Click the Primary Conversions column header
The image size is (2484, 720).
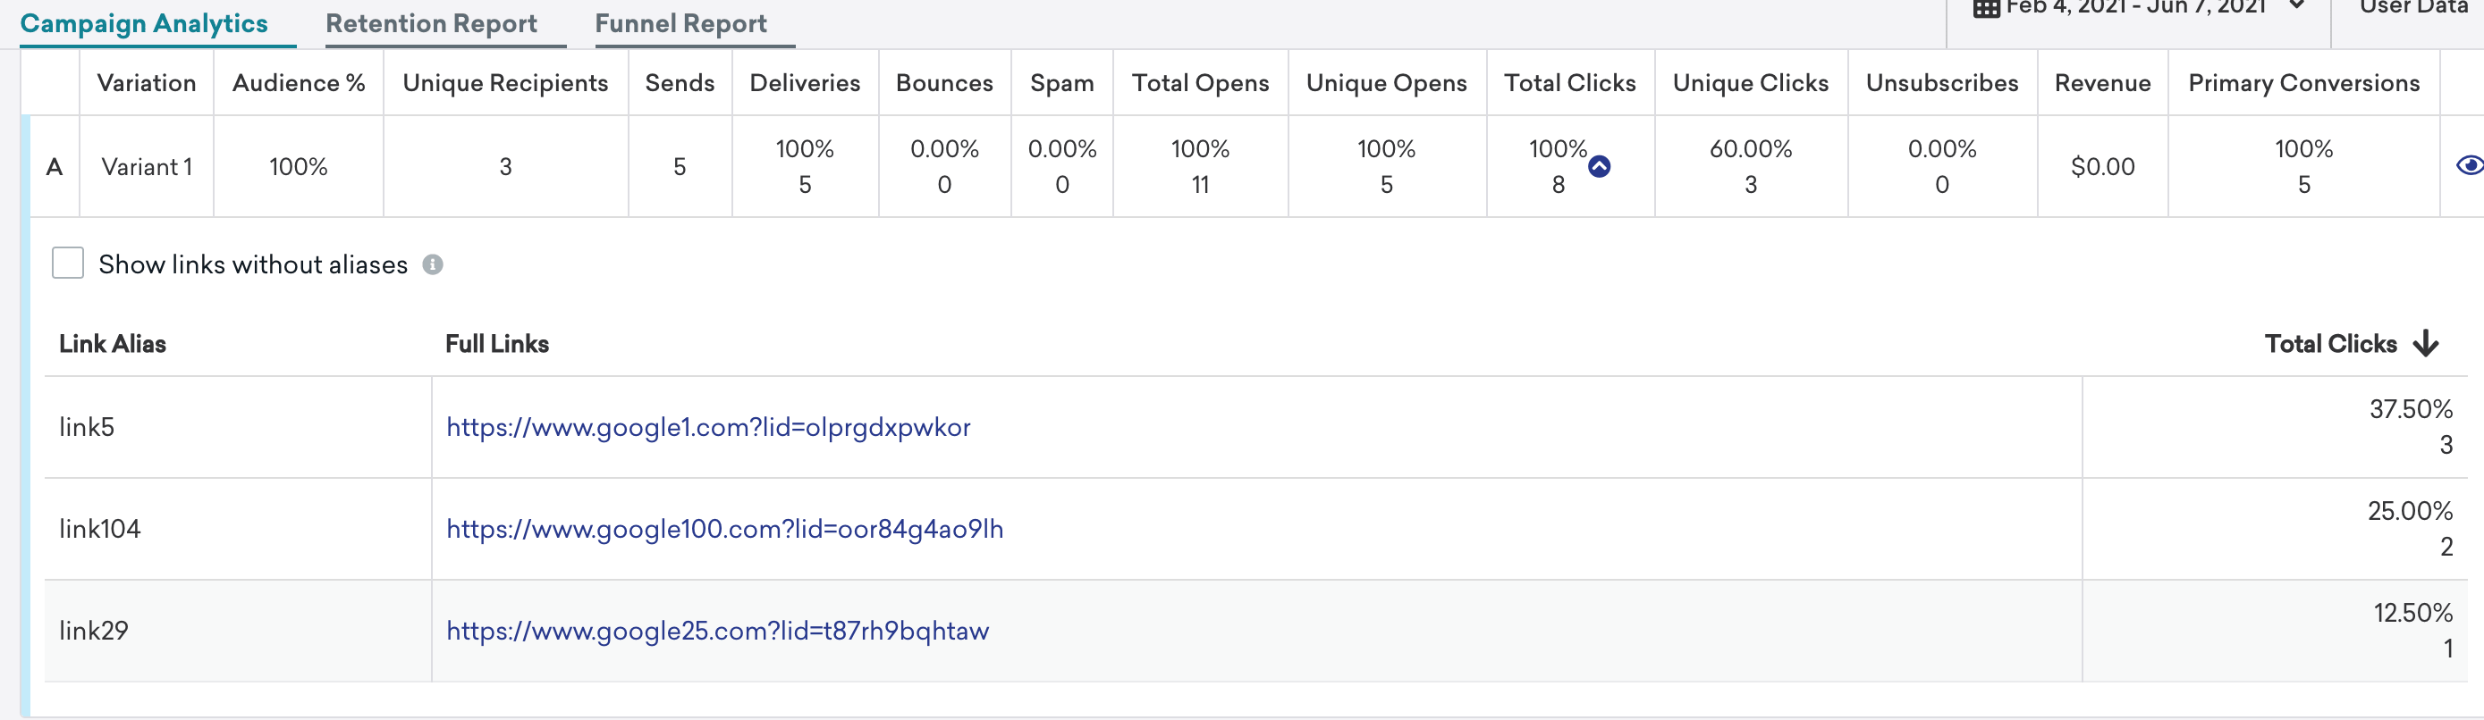click(x=2302, y=83)
